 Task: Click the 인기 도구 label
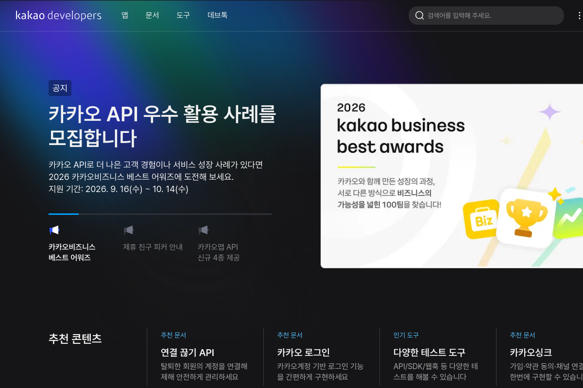(406, 335)
